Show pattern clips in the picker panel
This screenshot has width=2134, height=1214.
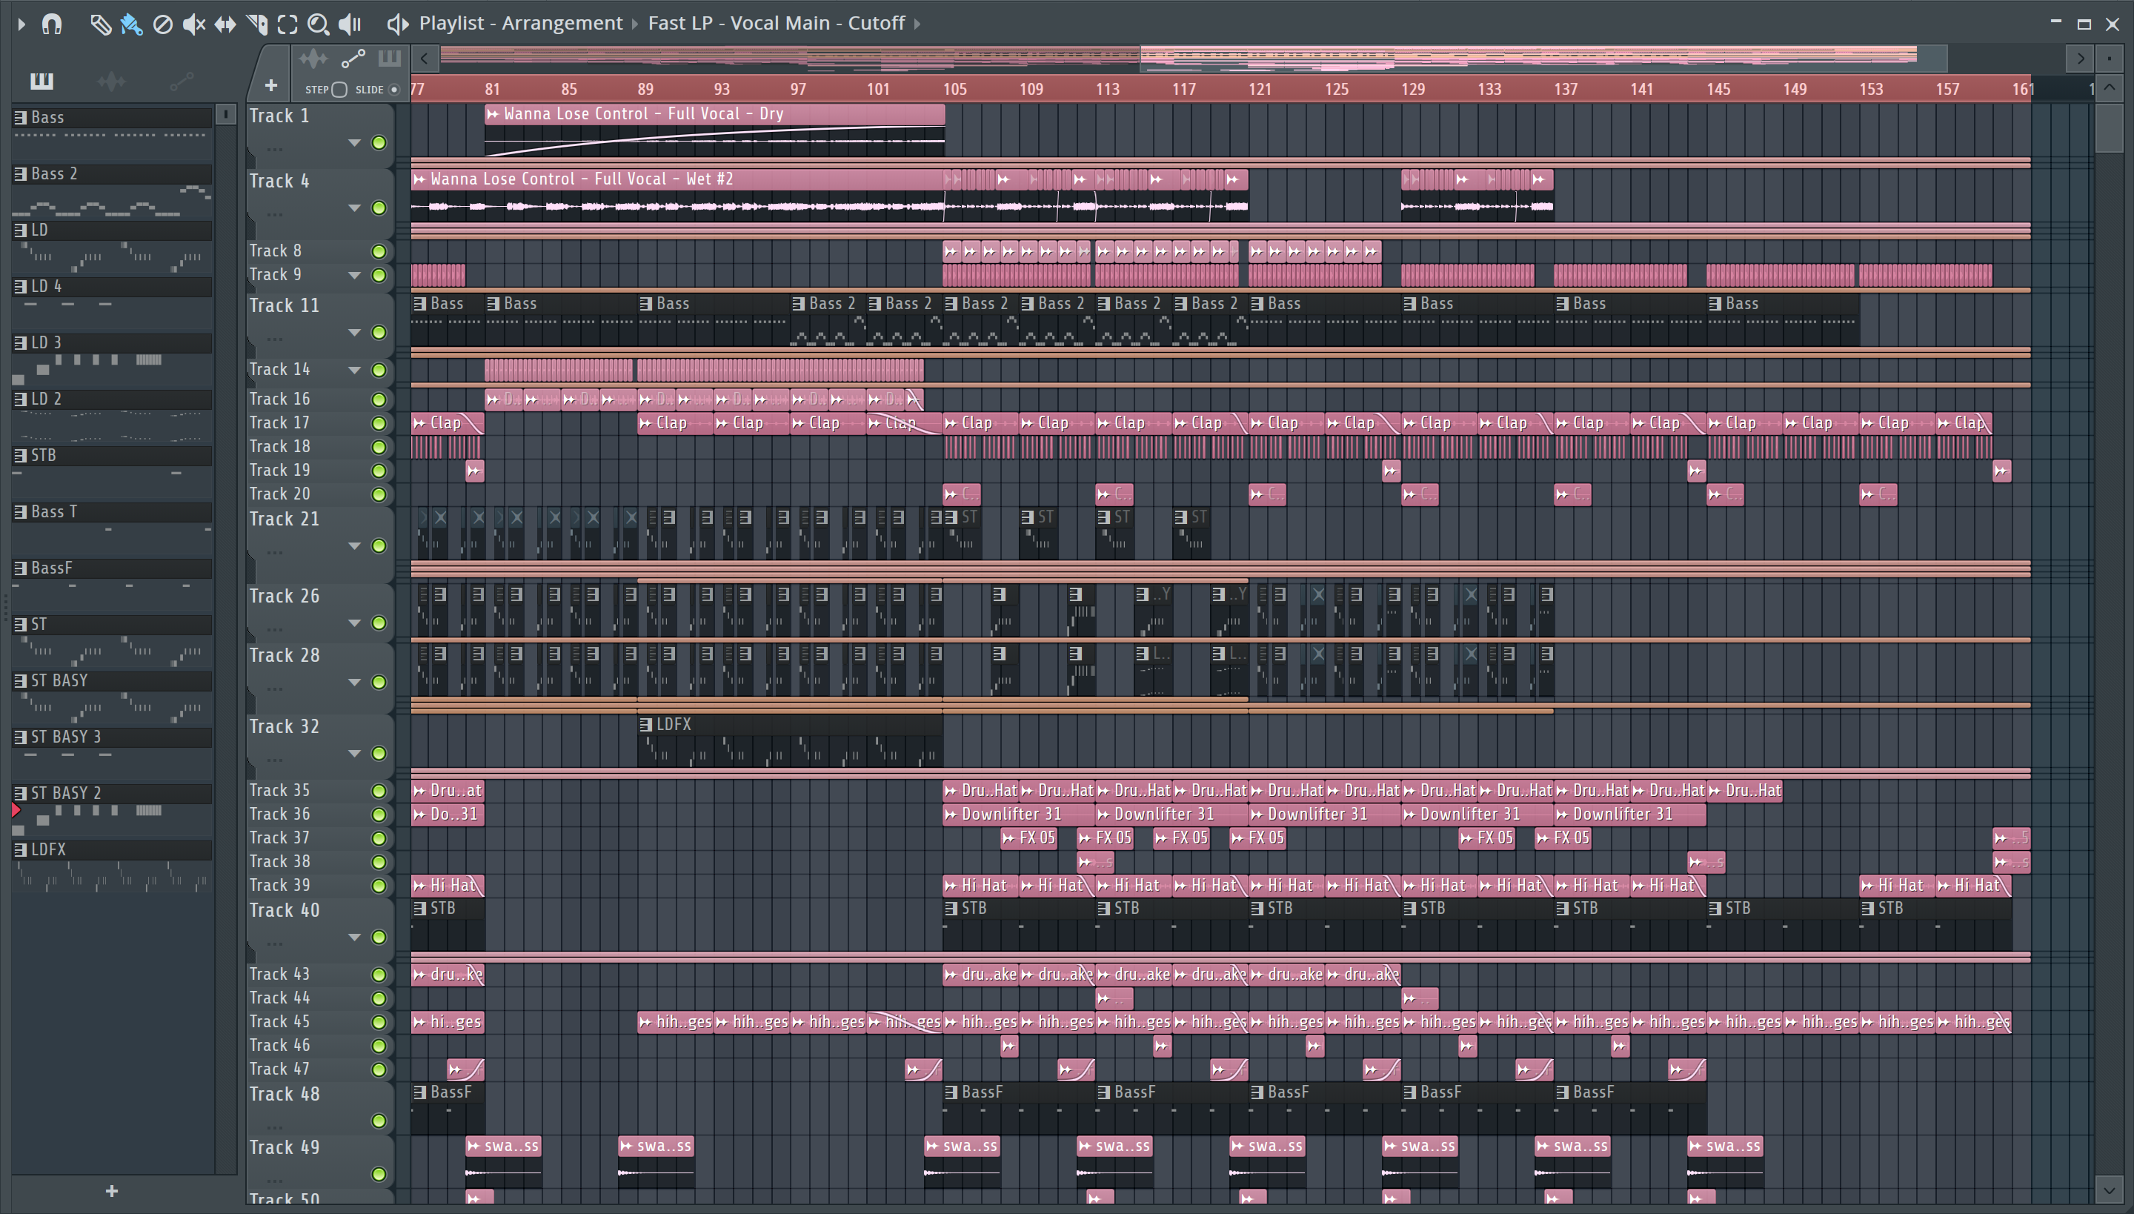click(41, 81)
